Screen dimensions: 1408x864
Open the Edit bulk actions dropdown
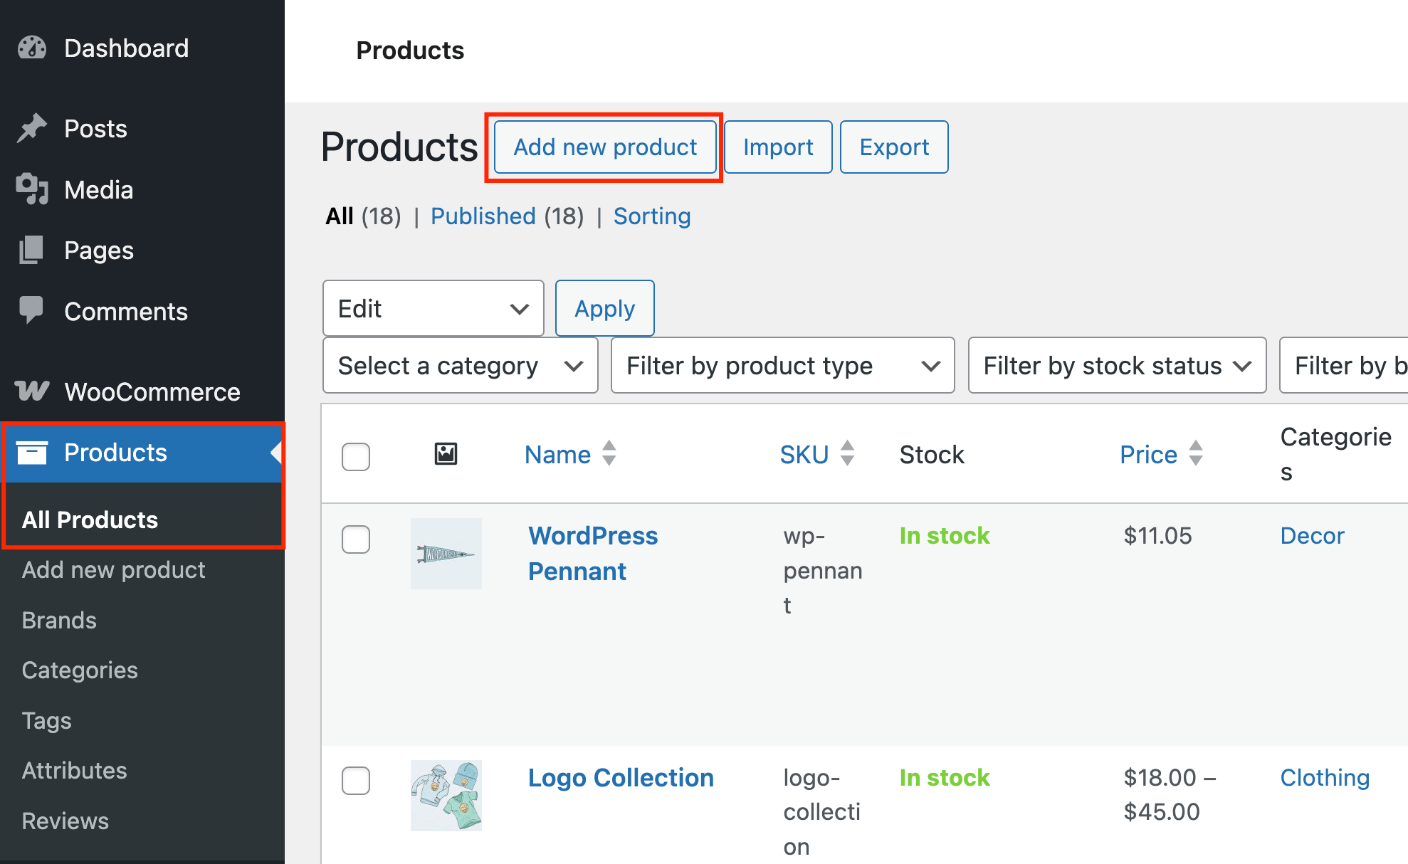(434, 308)
